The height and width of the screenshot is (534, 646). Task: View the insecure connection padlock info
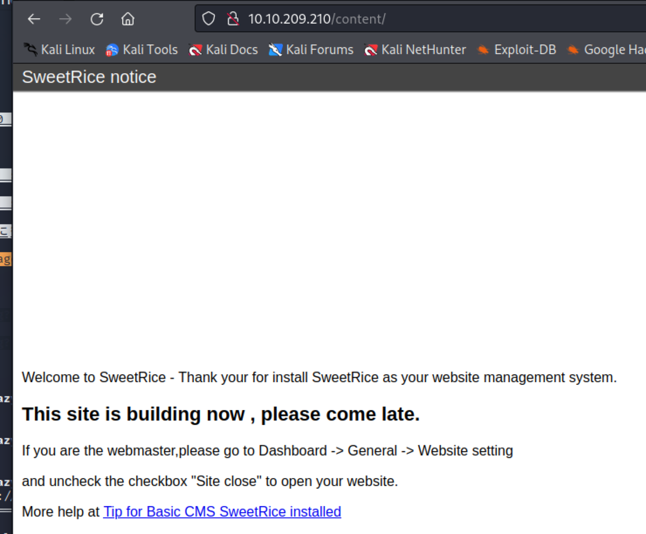(233, 19)
